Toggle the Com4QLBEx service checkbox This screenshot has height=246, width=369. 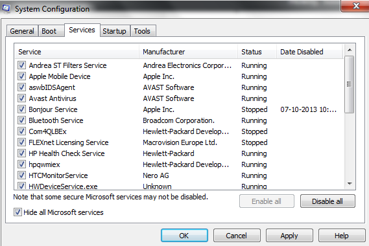pyautogui.click(x=21, y=131)
